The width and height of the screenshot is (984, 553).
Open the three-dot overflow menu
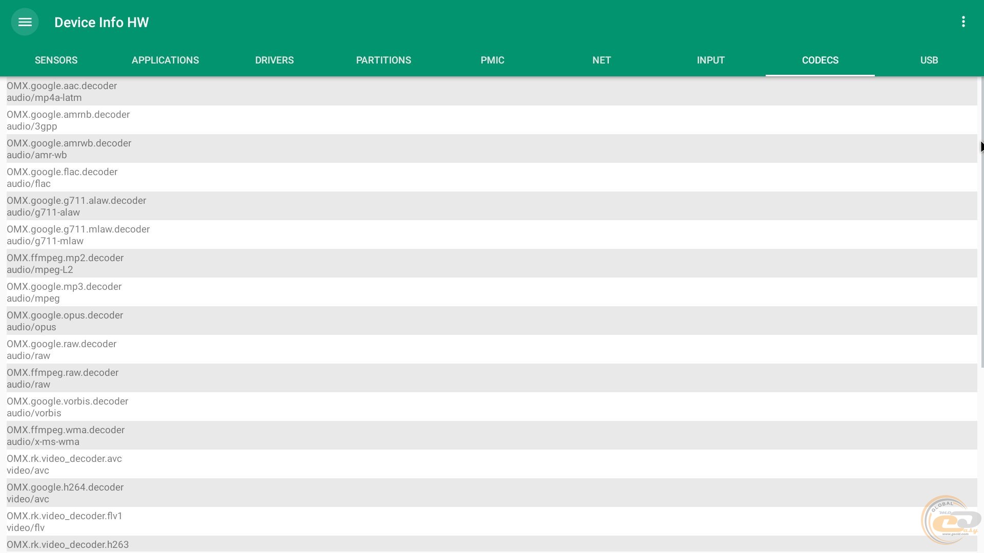pos(963,22)
